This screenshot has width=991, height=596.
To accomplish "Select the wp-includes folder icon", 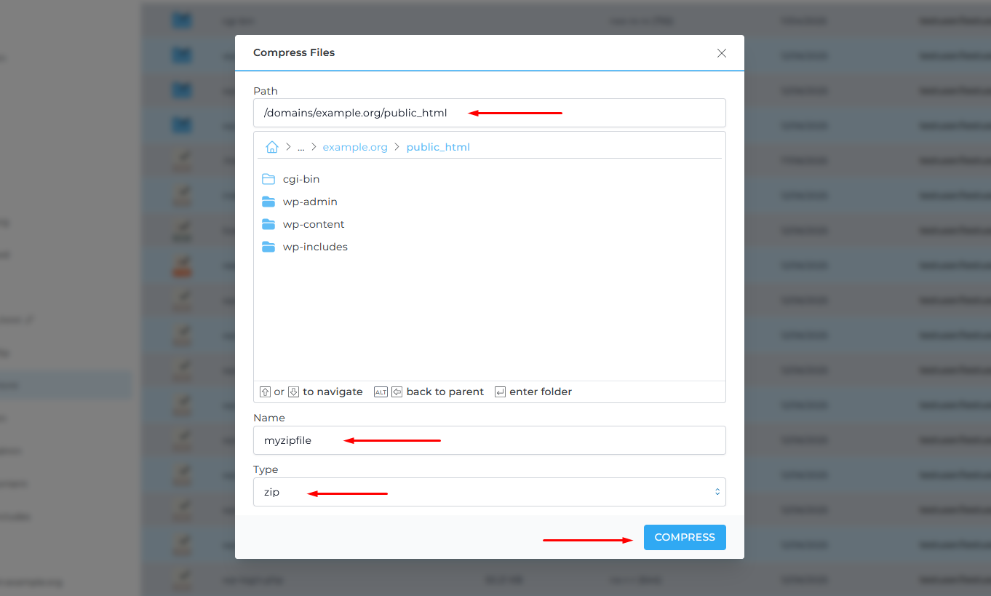I will 268,247.
